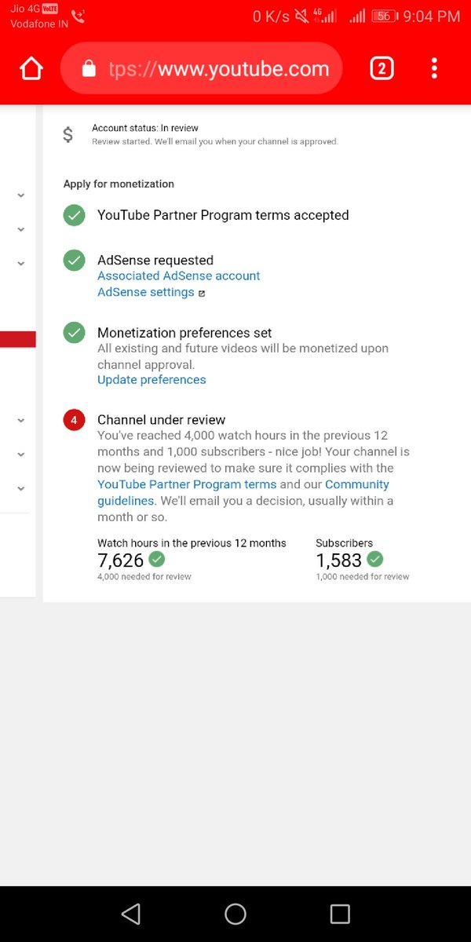Viewport: 471px width, 942px height.
Task: Click the Channel under review heading
Action: 161,420
